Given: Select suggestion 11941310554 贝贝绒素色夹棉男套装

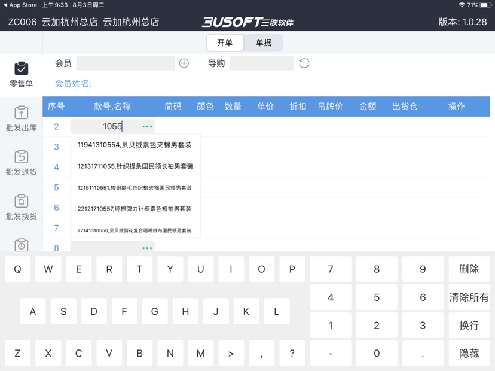Looking at the screenshot, I should tap(135, 145).
